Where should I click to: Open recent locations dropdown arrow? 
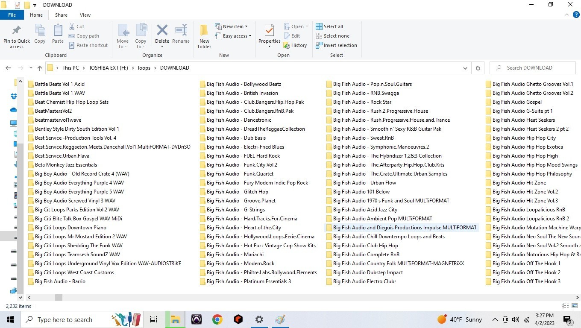(x=31, y=68)
